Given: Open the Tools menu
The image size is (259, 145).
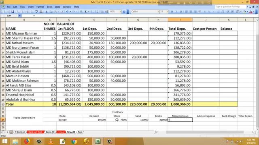Looking at the screenshot, I should click(49, 7).
